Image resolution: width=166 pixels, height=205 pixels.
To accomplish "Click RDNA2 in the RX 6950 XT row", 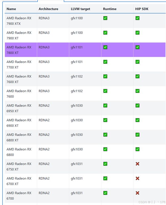I will click(44, 106).
